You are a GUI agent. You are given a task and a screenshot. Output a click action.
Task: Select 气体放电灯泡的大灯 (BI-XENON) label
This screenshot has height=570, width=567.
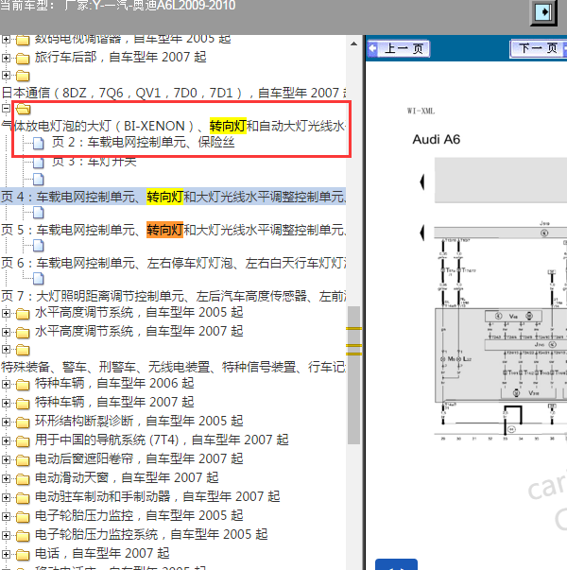click(x=174, y=126)
